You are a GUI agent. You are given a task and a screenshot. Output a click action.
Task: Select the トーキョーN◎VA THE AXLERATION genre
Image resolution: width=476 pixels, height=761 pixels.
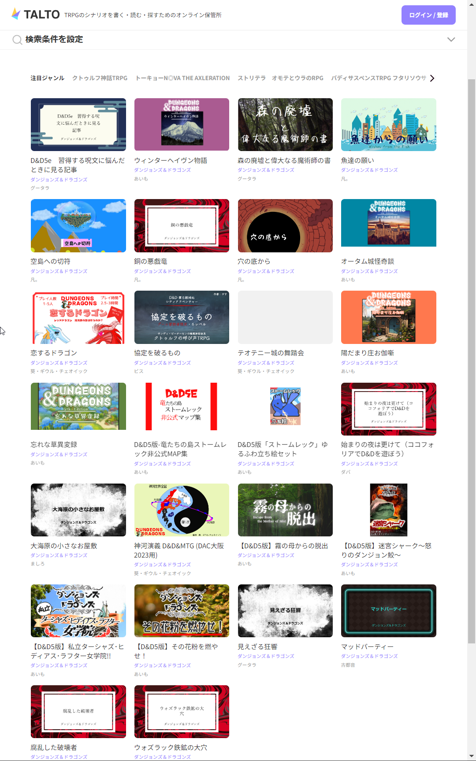click(x=182, y=78)
